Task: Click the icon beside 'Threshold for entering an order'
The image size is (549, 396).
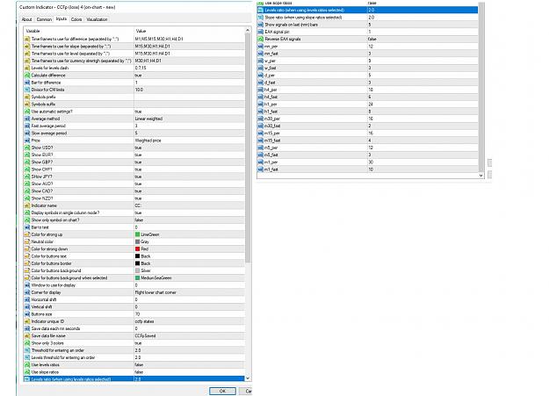Action: 27,350
